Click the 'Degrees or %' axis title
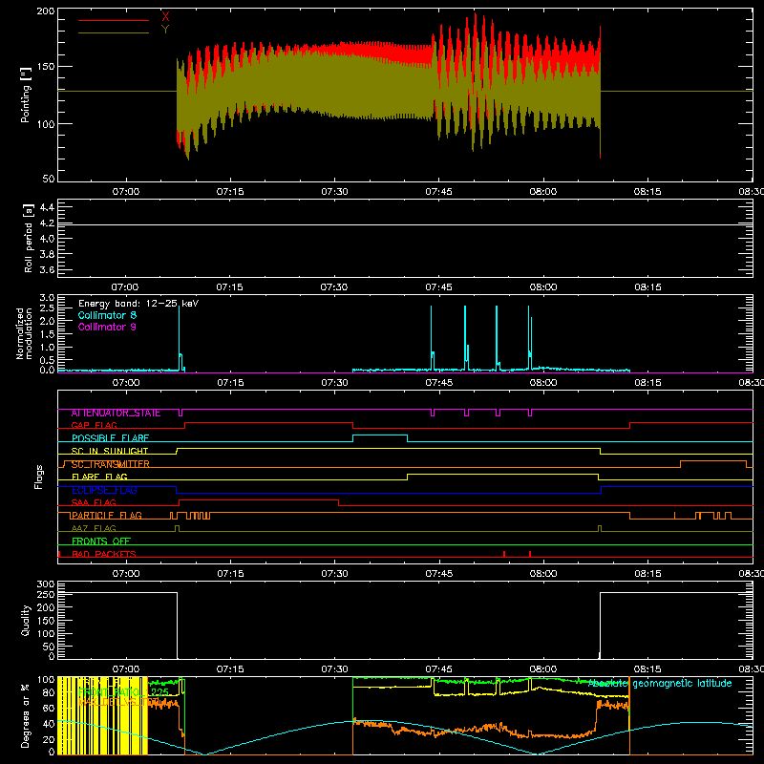The width and height of the screenshot is (764, 764). click(x=26, y=715)
